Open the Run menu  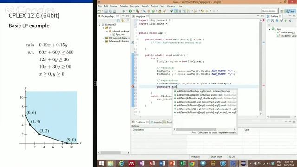pos(162,6)
